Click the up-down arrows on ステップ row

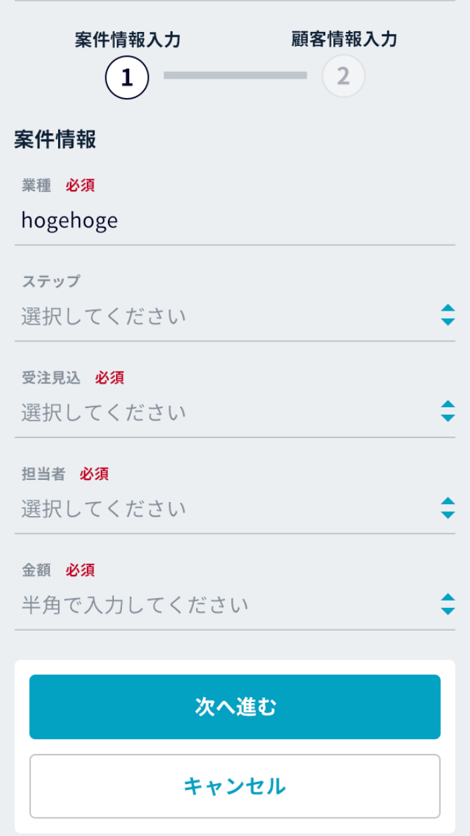tap(448, 315)
